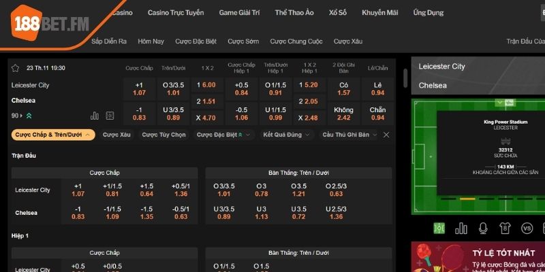The image size is (545, 272).
Task: Switch to Sắp Diễn Ra tab
Action: pos(109,41)
